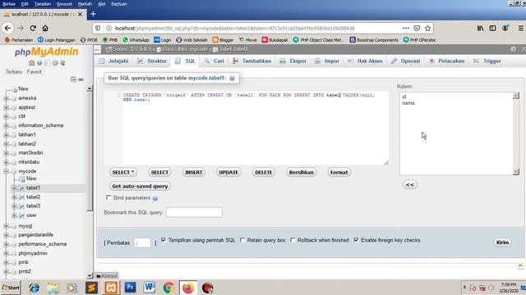
Task: Click the SQL query help question icon
Action: coord(232,79)
